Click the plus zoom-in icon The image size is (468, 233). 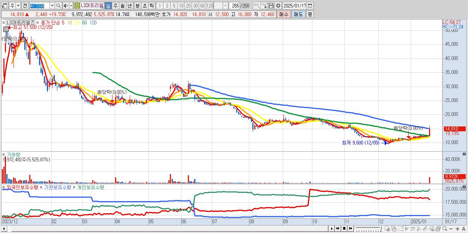[457, 228]
